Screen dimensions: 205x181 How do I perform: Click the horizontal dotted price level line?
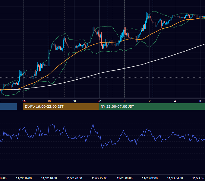click(x=102, y=77)
